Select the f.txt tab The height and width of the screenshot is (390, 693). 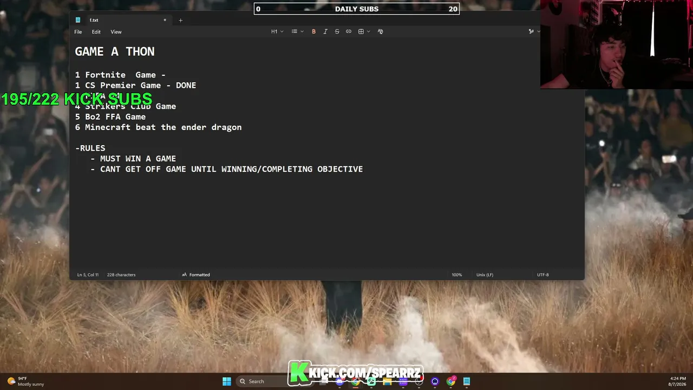click(x=121, y=20)
